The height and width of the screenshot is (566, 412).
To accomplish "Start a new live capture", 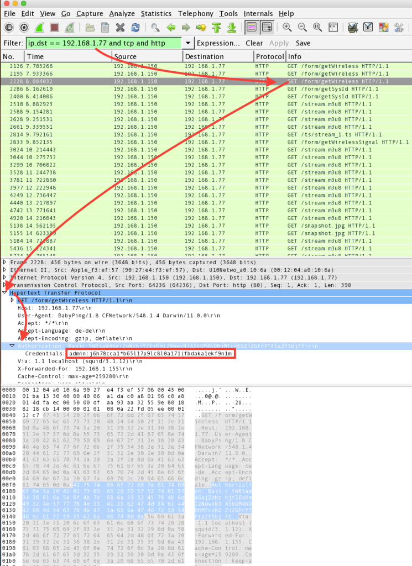I will [39, 27].
